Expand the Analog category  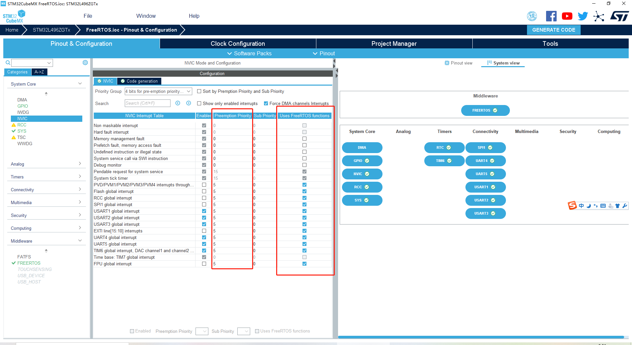click(46, 164)
